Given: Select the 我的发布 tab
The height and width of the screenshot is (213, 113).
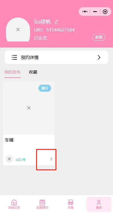Looking at the screenshot, I should 13,72.
